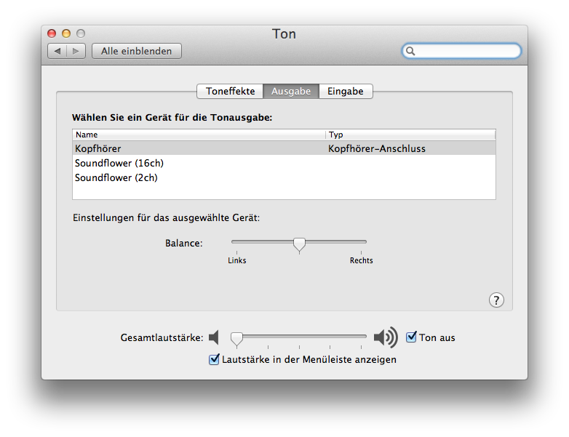The image size is (569, 437).
Task: Select Soundflower (16ch) output device
Action: pos(284,163)
